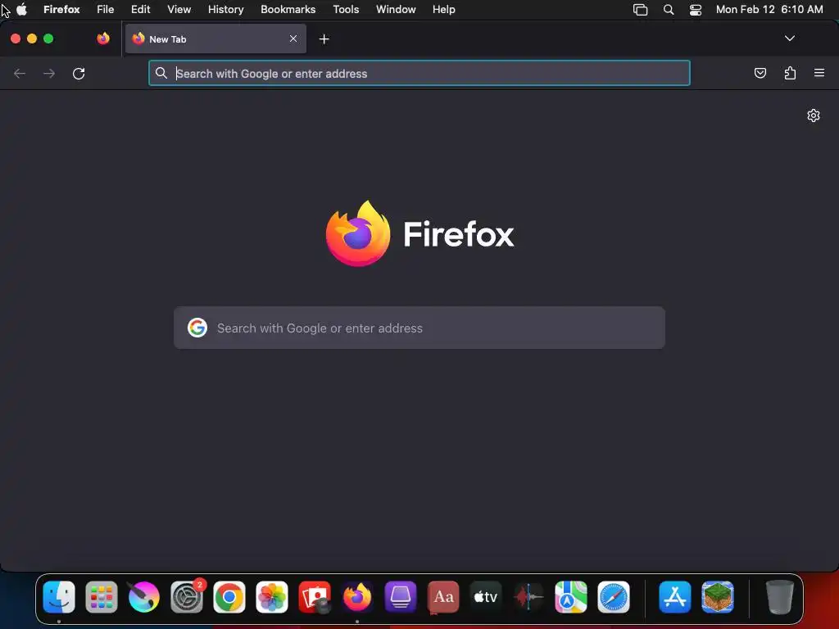Open the Firefox hamburger application menu
The image size is (839, 629).
click(x=819, y=73)
